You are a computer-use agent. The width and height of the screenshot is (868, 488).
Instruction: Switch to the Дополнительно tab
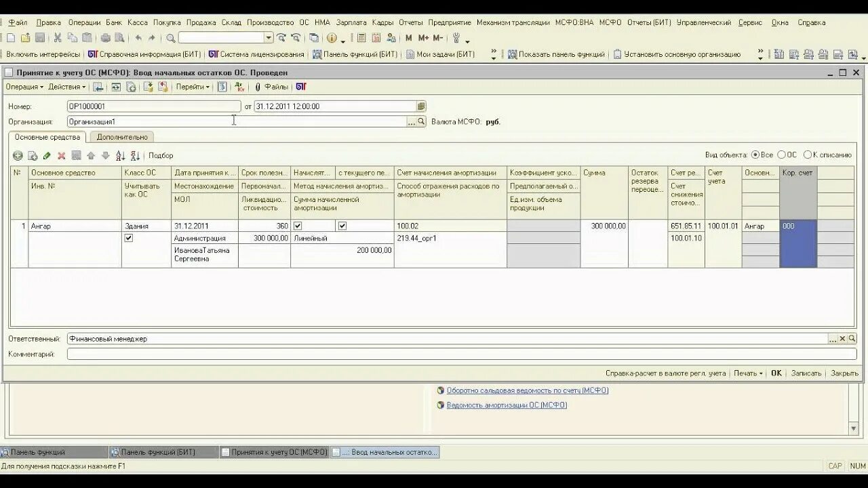click(122, 137)
